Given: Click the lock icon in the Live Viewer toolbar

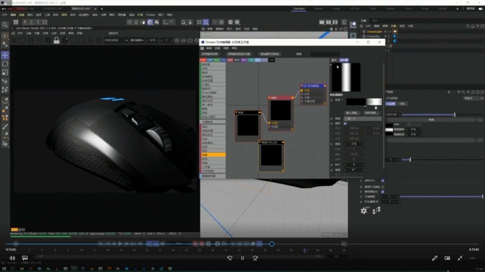Looking at the screenshot, I should coord(56,40).
